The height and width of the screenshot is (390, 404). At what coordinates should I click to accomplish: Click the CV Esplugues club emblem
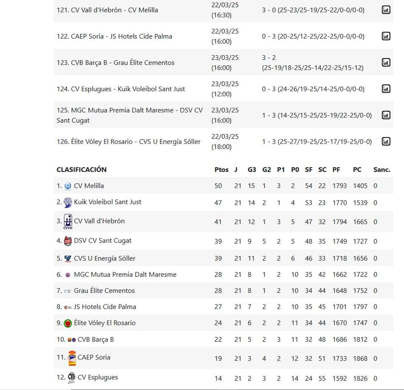click(x=71, y=377)
